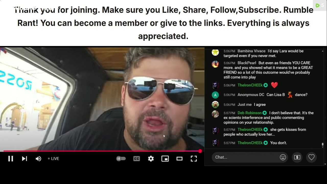Turn on closed captions
The image size is (327, 184).
[x=137, y=159]
